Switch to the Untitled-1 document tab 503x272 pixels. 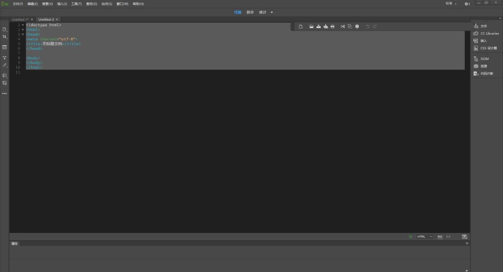click(20, 20)
